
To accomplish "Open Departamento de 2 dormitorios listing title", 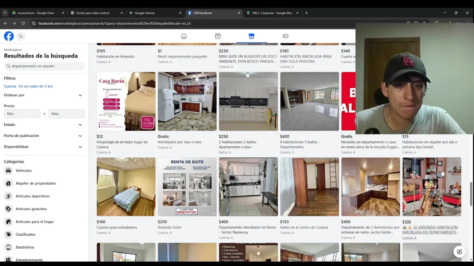I will tap(370, 230).
